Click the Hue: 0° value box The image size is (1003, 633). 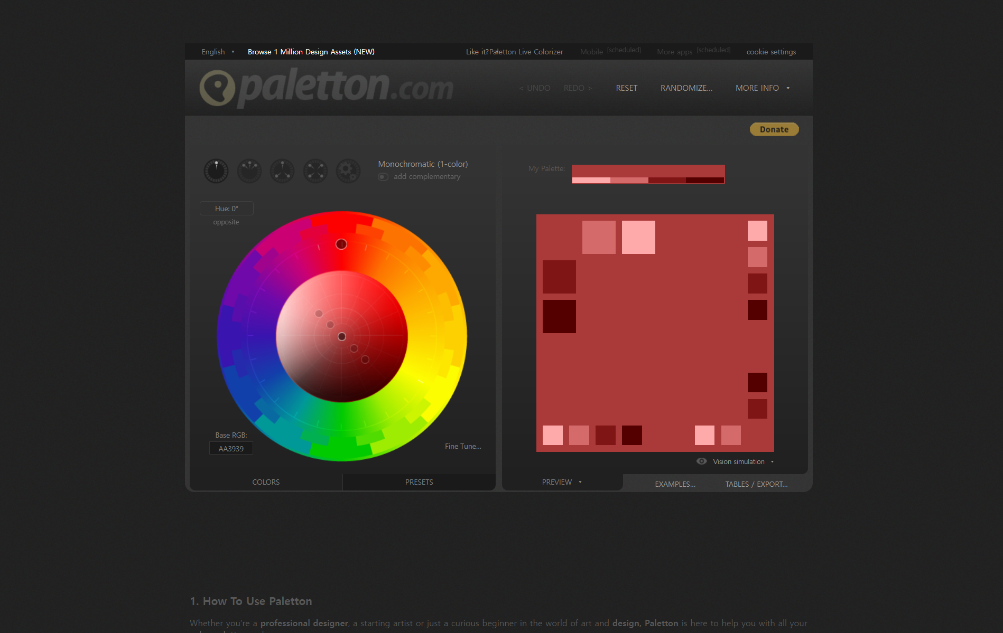click(227, 209)
